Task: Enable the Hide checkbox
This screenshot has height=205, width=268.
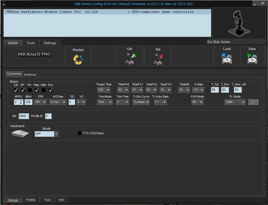Action: point(43,90)
